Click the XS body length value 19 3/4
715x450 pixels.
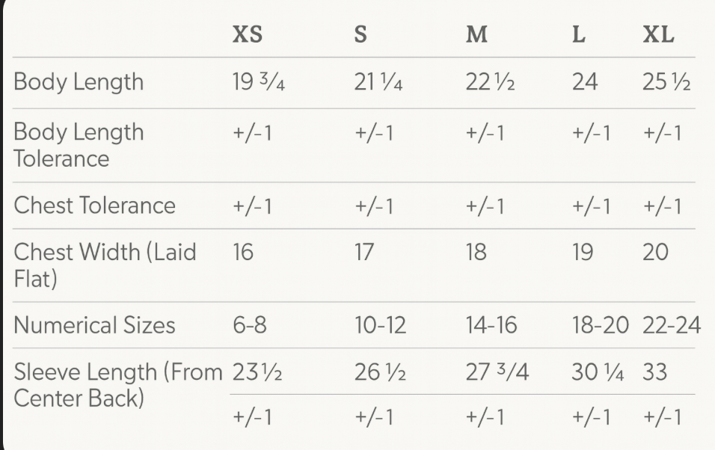(x=259, y=81)
